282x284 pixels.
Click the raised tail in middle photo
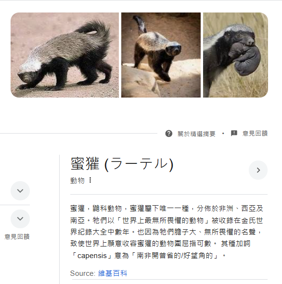pyautogui.click(x=140, y=25)
